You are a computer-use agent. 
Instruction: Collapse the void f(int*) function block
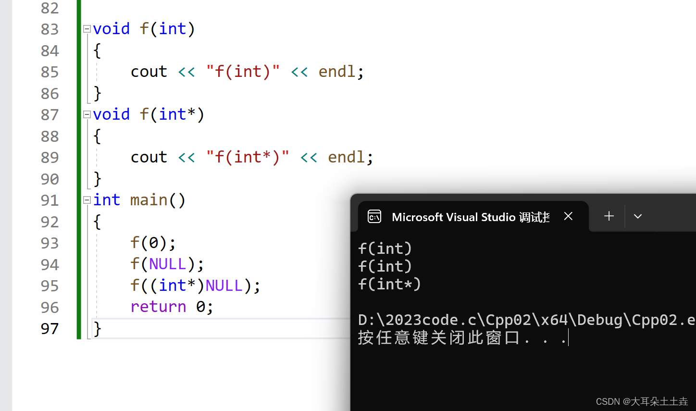87,114
